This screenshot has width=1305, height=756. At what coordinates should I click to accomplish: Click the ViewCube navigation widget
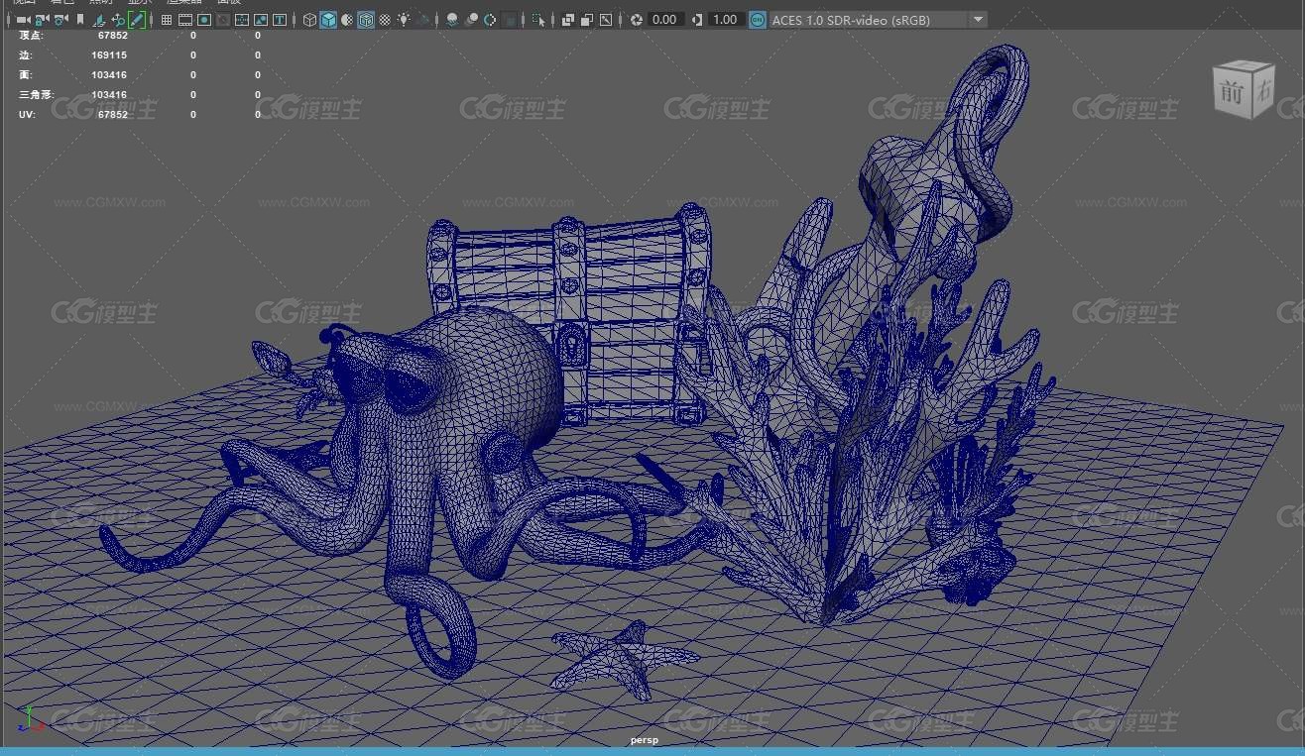tap(1243, 89)
